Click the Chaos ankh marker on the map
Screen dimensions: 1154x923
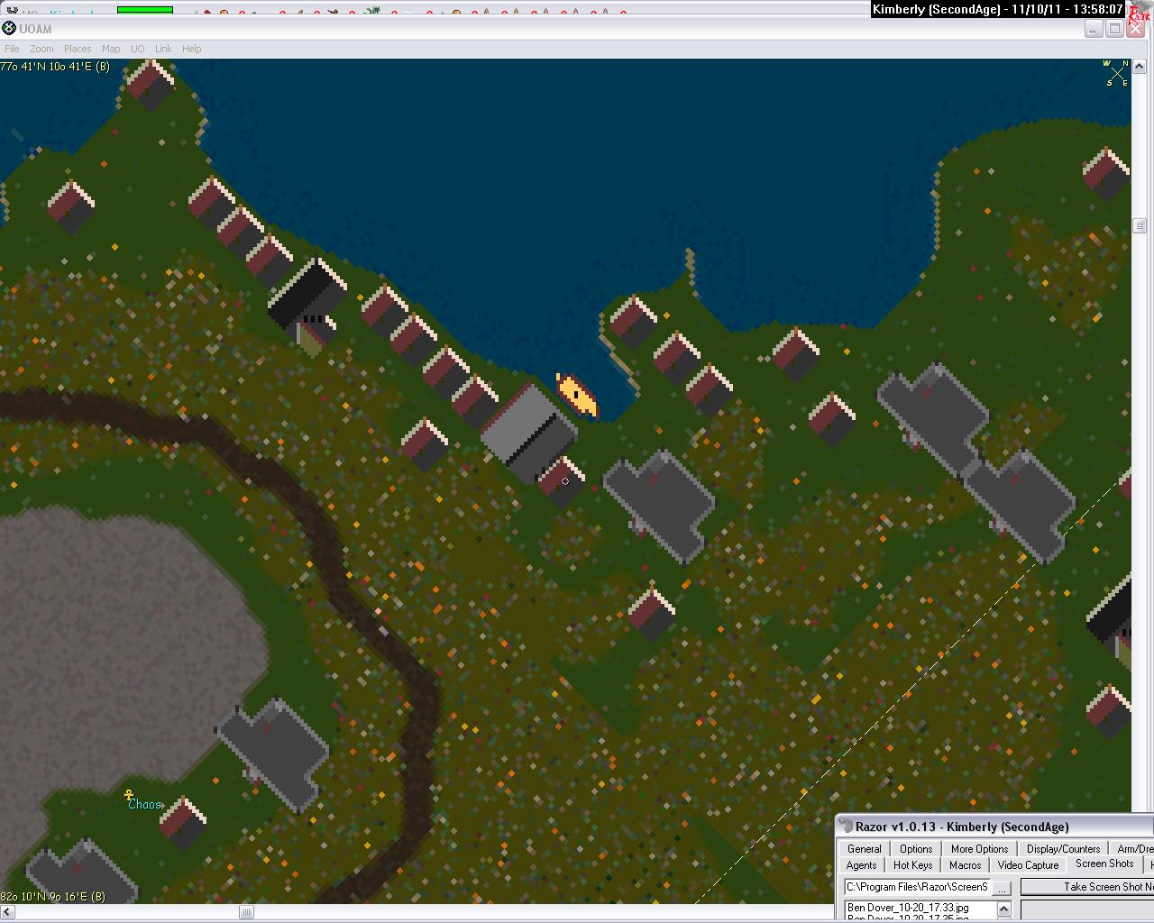129,794
